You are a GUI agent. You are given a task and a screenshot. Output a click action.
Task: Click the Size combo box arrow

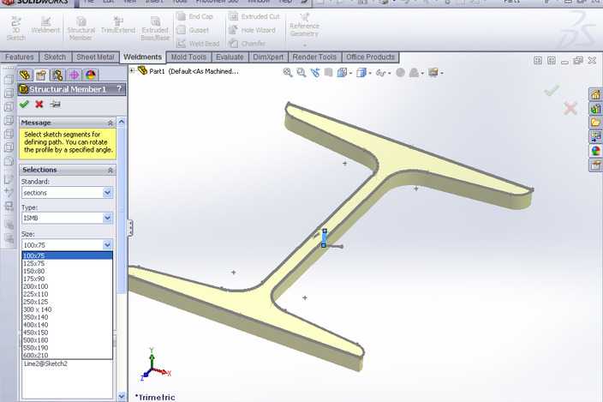point(107,244)
